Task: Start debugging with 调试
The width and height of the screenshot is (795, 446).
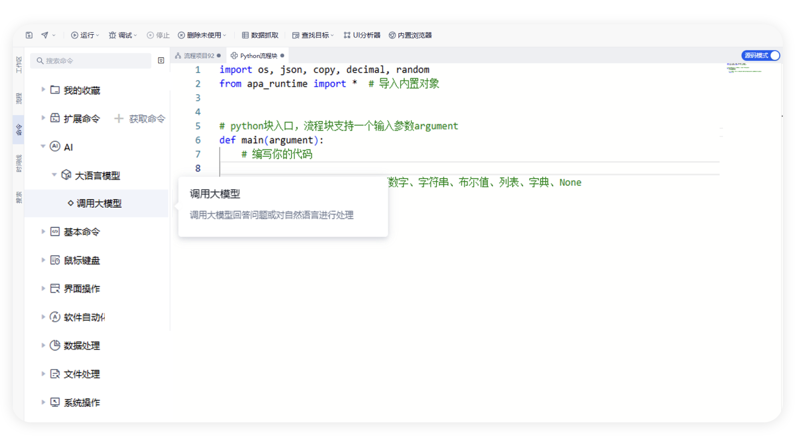Action: pos(121,35)
